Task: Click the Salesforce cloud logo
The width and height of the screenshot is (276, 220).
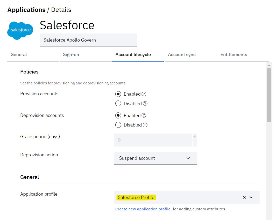Action: point(20,31)
